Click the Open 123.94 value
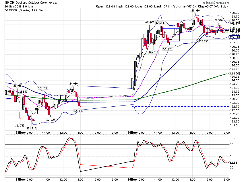The height and width of the screenshot is (182, 244). (x=105, y=6)
